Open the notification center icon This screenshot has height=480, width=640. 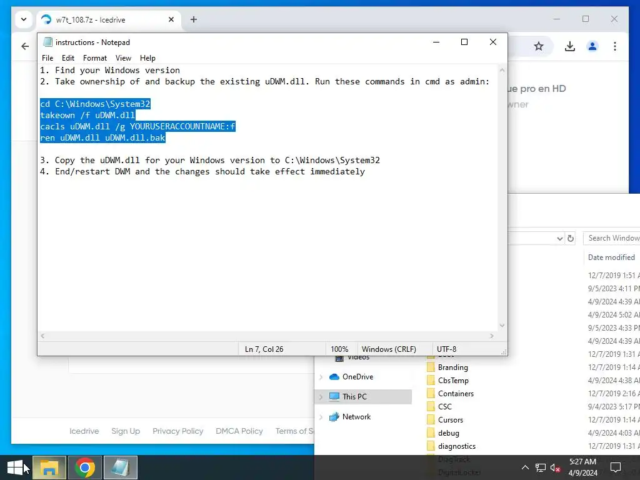click(x=616, y=467)
